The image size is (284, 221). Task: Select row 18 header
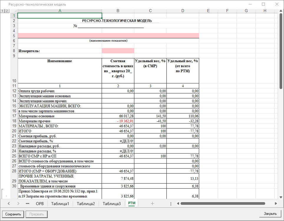14,121
